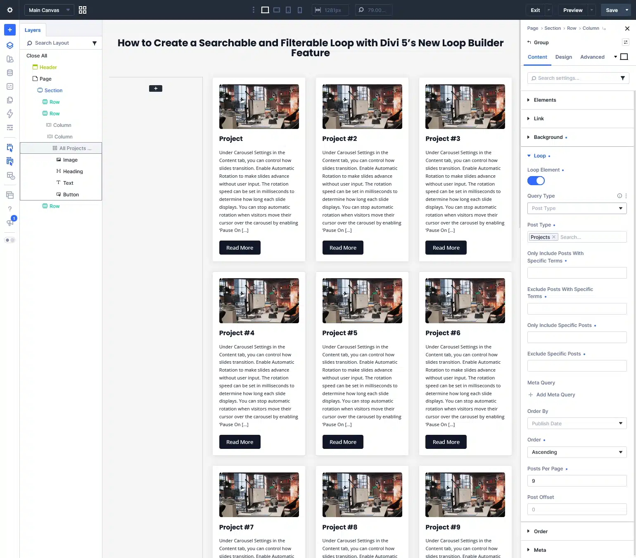The height and width of the screenshot is (558, 636).
Task: Switch to tablet portrait view icon
Action: [288, 10]
